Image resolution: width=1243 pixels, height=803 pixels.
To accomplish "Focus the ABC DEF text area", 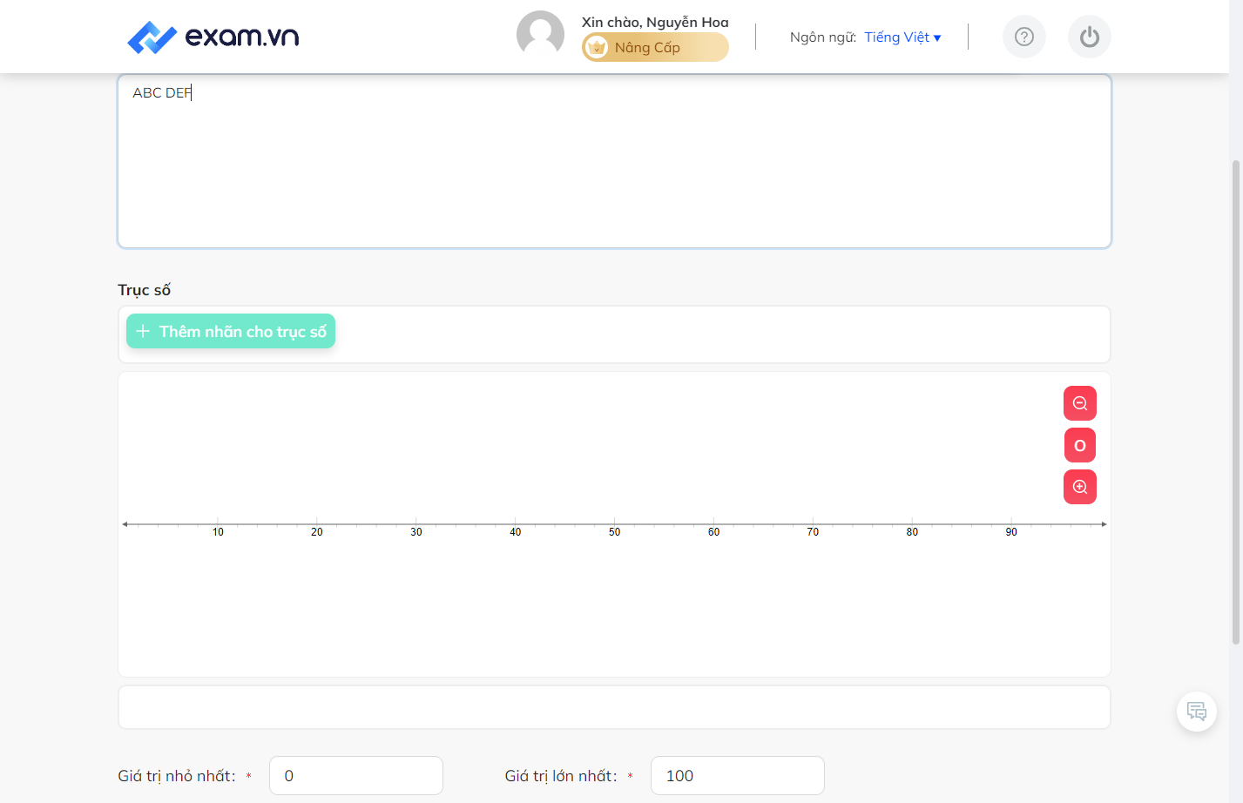I will [614, 161].
